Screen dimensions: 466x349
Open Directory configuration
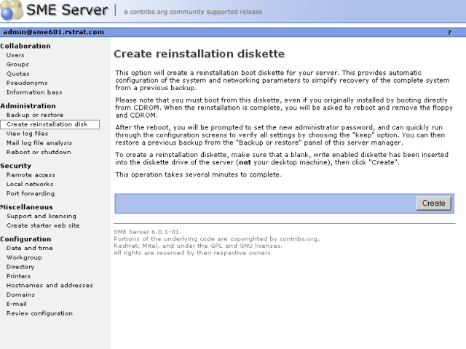[20, 267]
